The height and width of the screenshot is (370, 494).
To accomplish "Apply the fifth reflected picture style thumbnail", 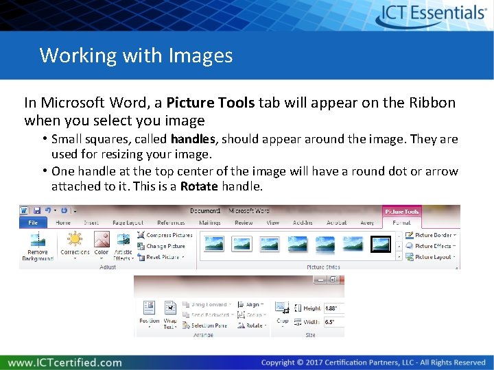I will (325, 245).
